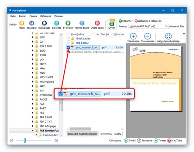
Task: Open the Фильтр Adobe PDF file dropdown
Action: click(x=149, y=26)
